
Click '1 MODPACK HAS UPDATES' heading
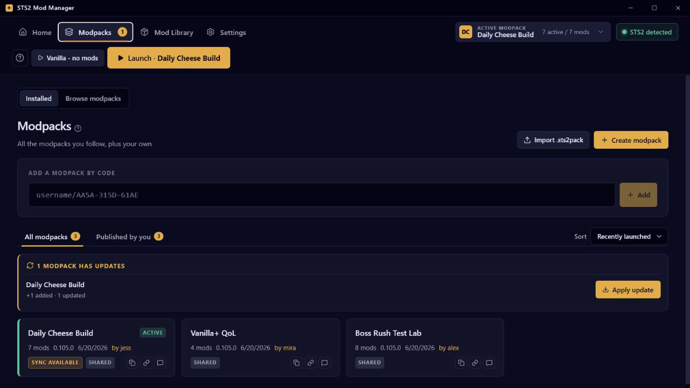click(x=81, y=266)
